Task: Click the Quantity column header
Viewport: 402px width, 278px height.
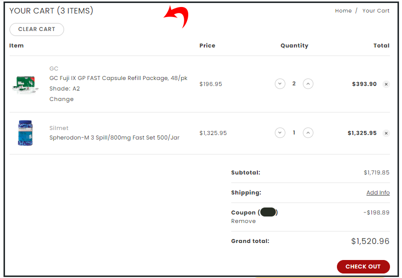Action: click(294, 45)
